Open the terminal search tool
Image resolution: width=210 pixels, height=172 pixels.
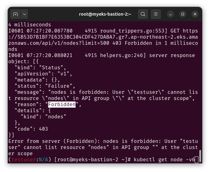[143, 14]
